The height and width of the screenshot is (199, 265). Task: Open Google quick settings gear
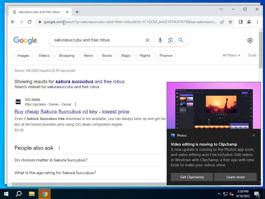[x=250, y=40]
